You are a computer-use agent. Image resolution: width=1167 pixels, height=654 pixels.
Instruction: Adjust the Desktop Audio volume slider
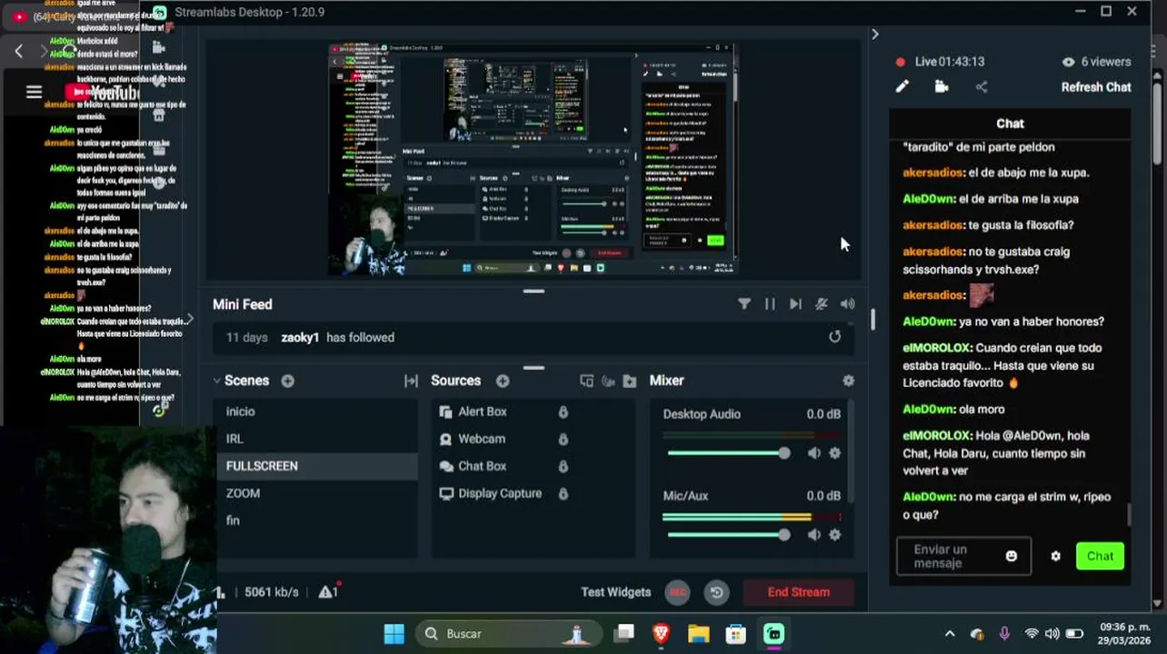pos(728,453)
